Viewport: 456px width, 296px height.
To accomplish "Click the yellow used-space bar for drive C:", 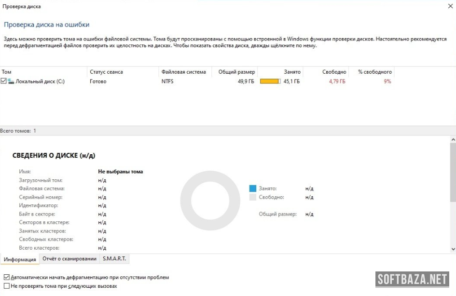I will [x=270, y=81].
